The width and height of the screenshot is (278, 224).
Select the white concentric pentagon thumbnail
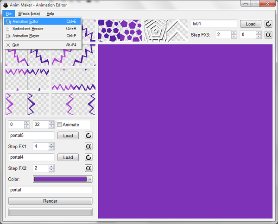click(166, 31)
